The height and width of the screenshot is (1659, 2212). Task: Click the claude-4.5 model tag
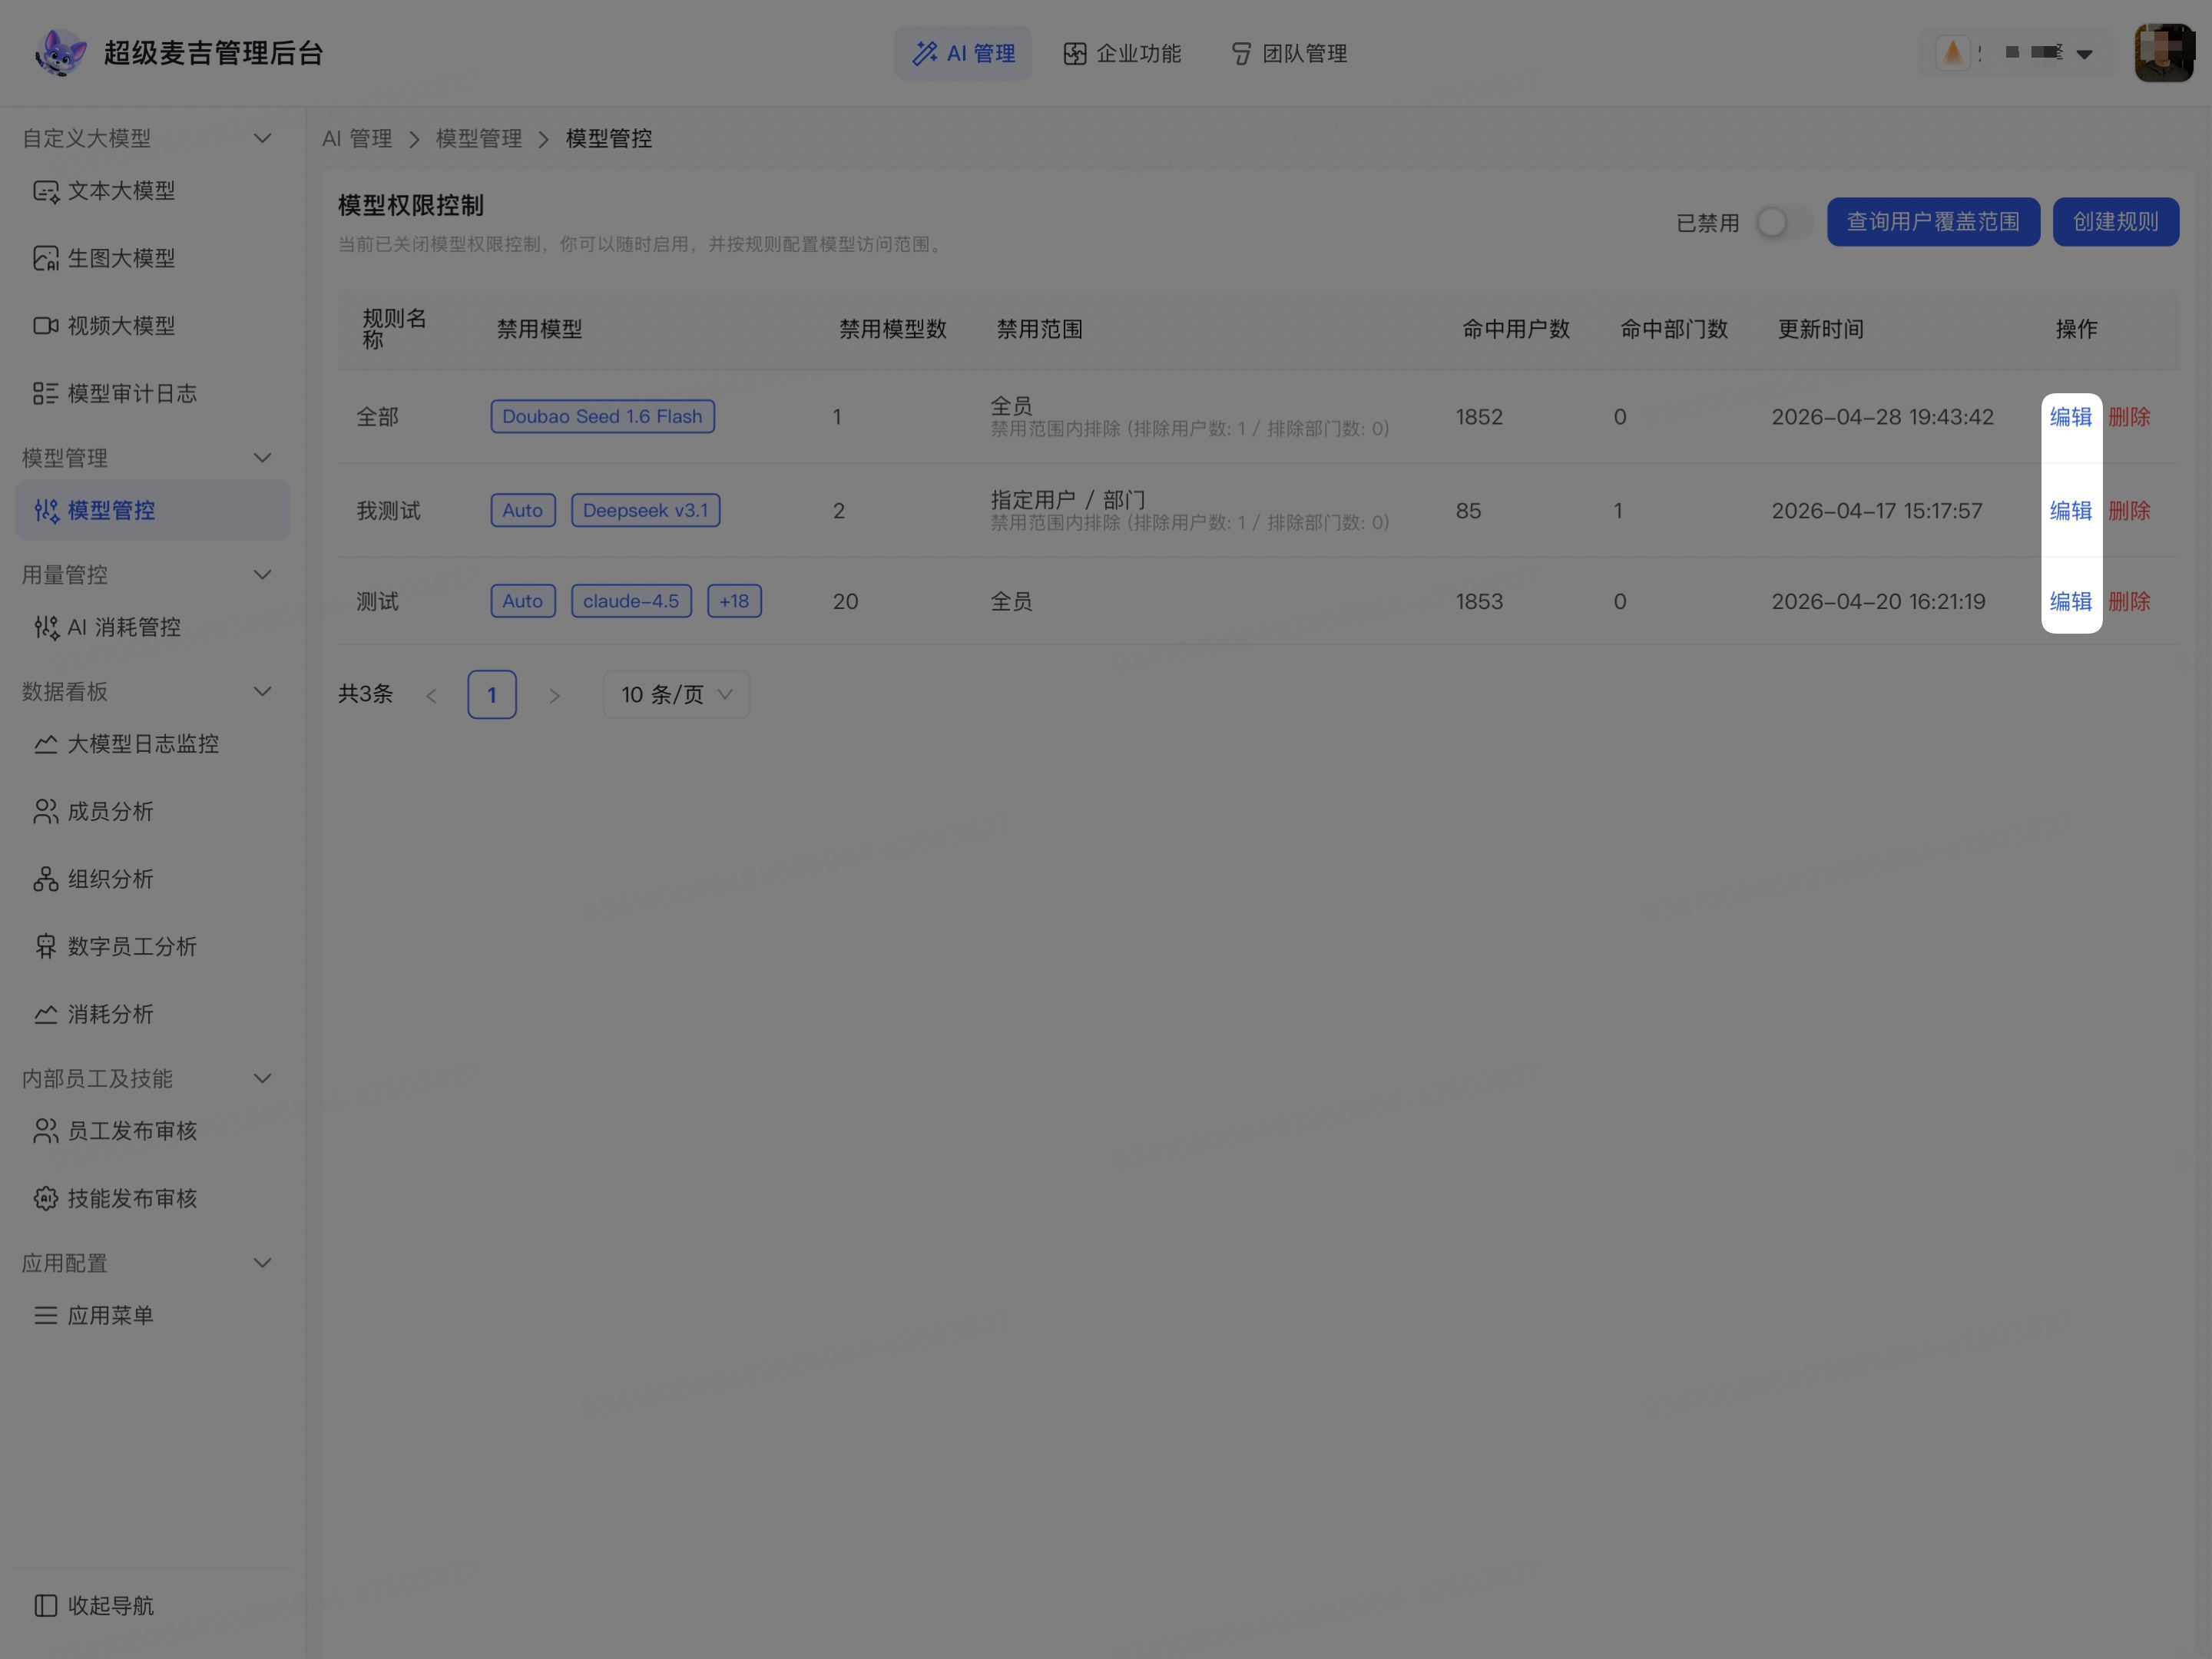pyautogui.click(x=631, y=601)
